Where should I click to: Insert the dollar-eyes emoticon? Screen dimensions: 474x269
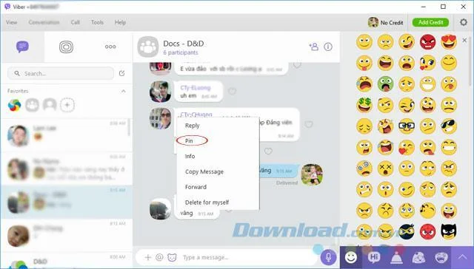tap(364, 105)
